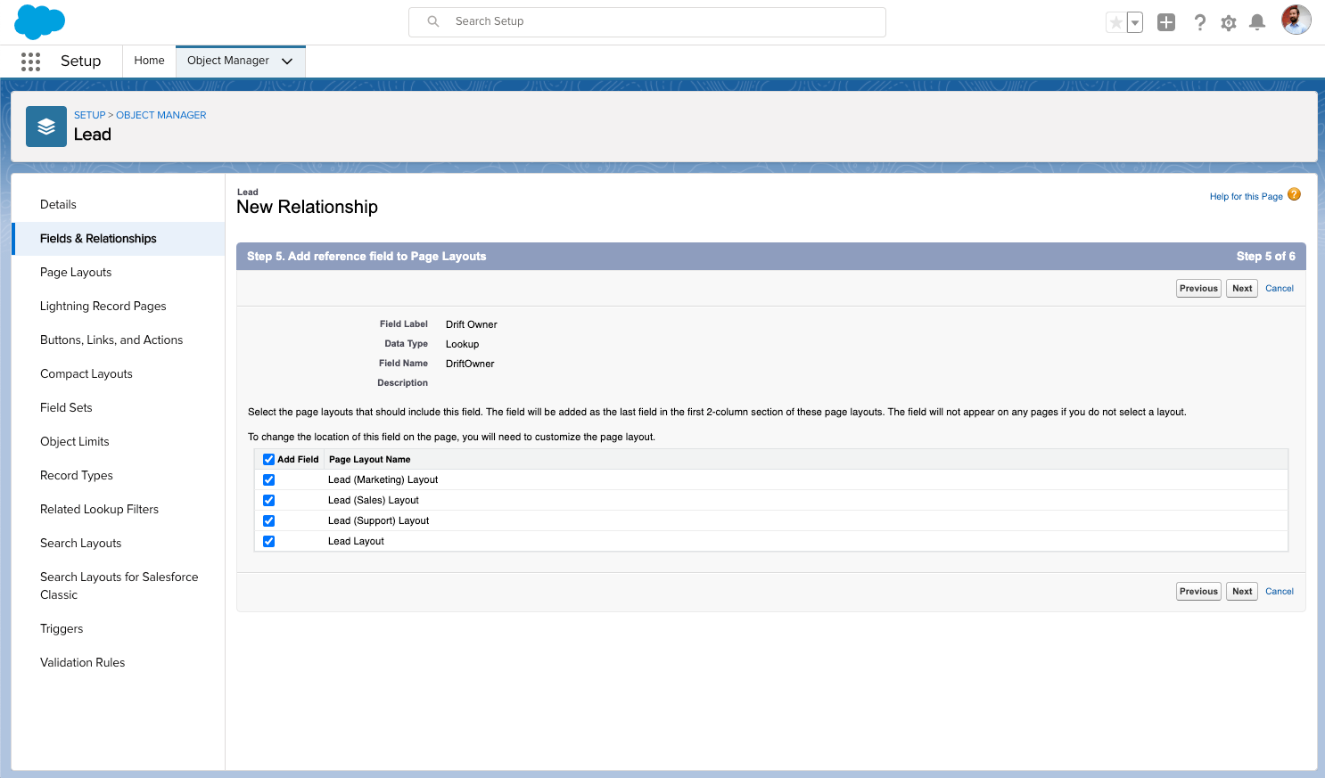Click the magnifier icon in the search bar
Image resolution: width=1325 pixels, height=778 pixels.
pos(433,21)
